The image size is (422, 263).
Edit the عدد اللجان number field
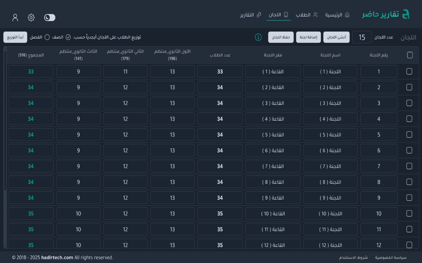click(362, 37)
